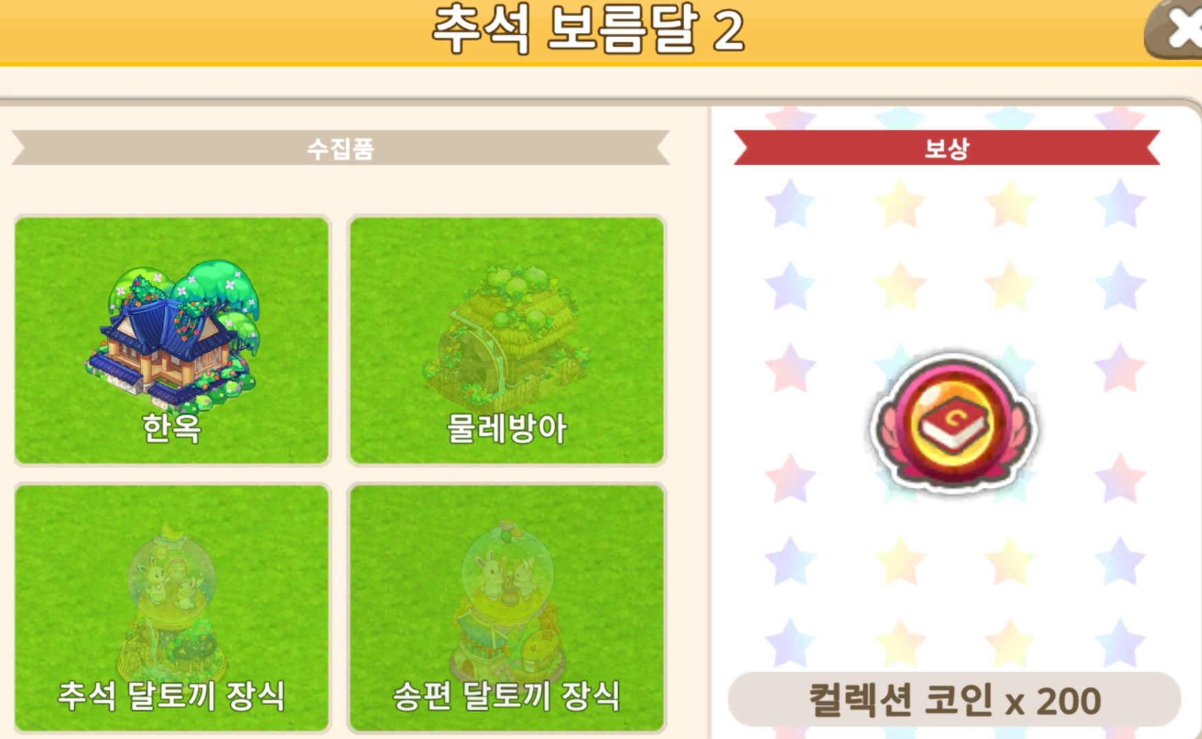The height and width of the screenshot is (739, 1202).
Task: Select the 물레방아 tile label text
Action: [x=507, y=428]
